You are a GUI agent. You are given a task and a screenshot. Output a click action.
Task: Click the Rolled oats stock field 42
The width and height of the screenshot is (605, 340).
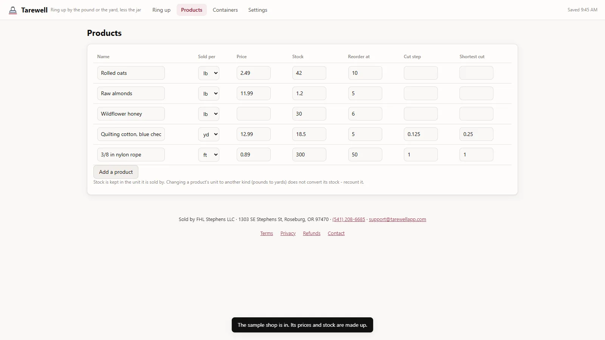[x=309, y=73]
